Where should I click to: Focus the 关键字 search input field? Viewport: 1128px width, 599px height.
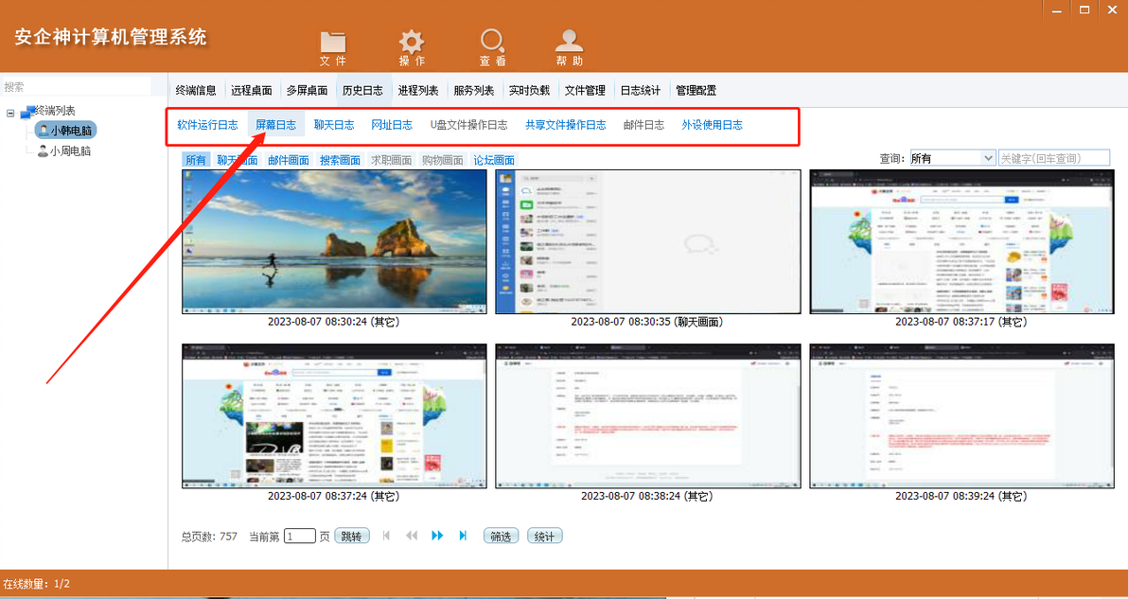1054,158
